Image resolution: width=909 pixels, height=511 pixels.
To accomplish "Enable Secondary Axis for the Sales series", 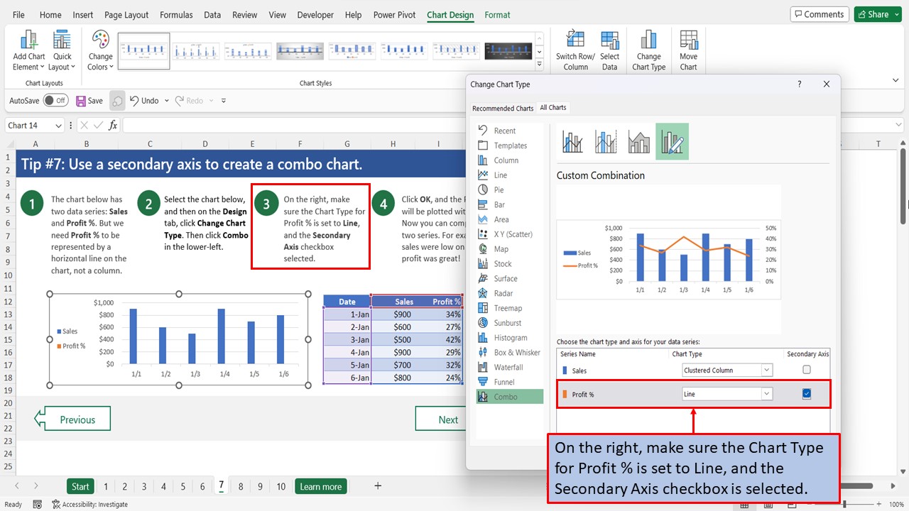I will pos(806,368).
